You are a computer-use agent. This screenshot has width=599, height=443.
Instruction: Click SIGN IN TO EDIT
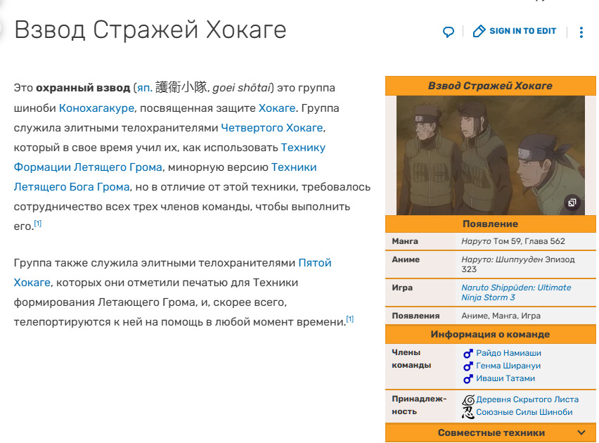pyautogui.click(x=522, y=31)
